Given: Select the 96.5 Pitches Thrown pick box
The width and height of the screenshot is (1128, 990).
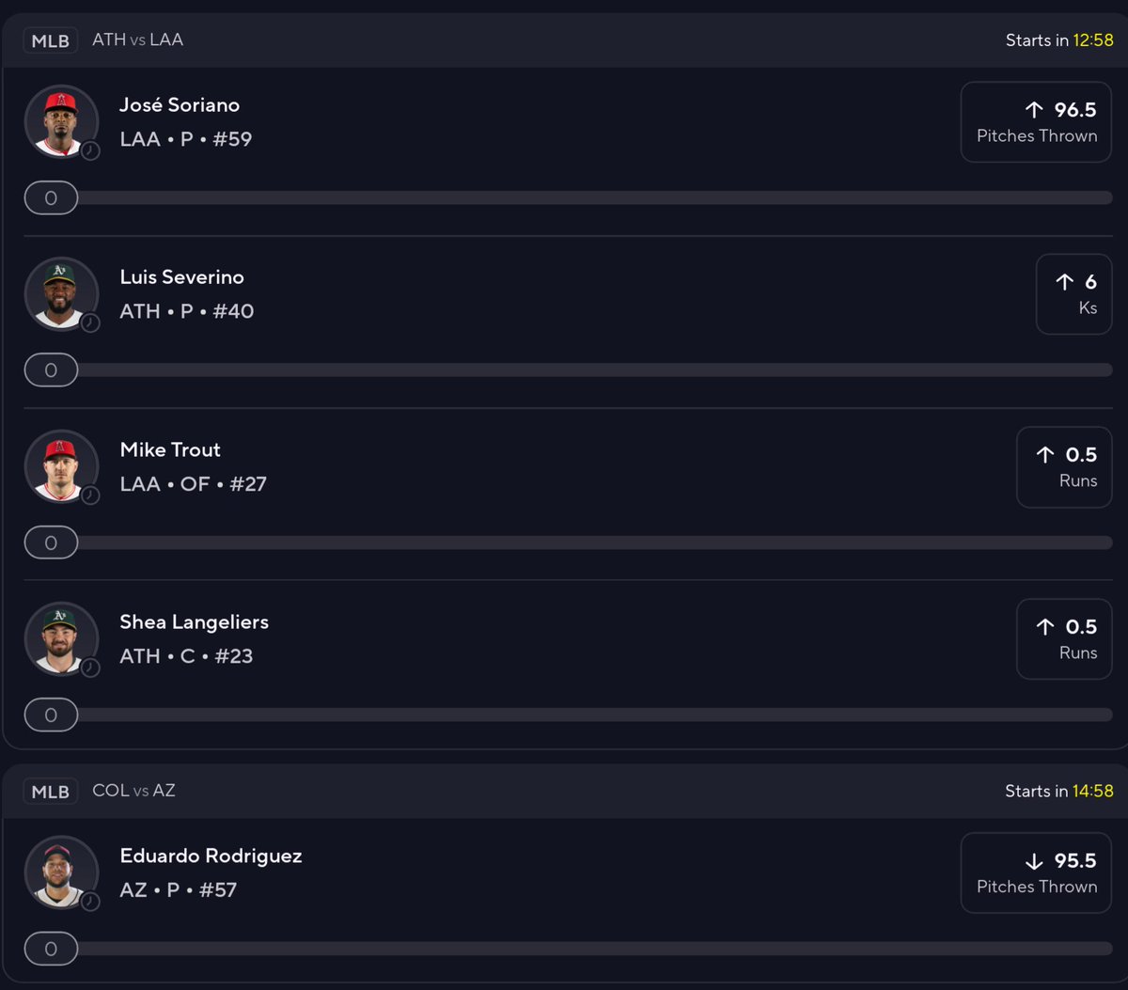Looking at the screenshot, I should [x=1036, y=122].
